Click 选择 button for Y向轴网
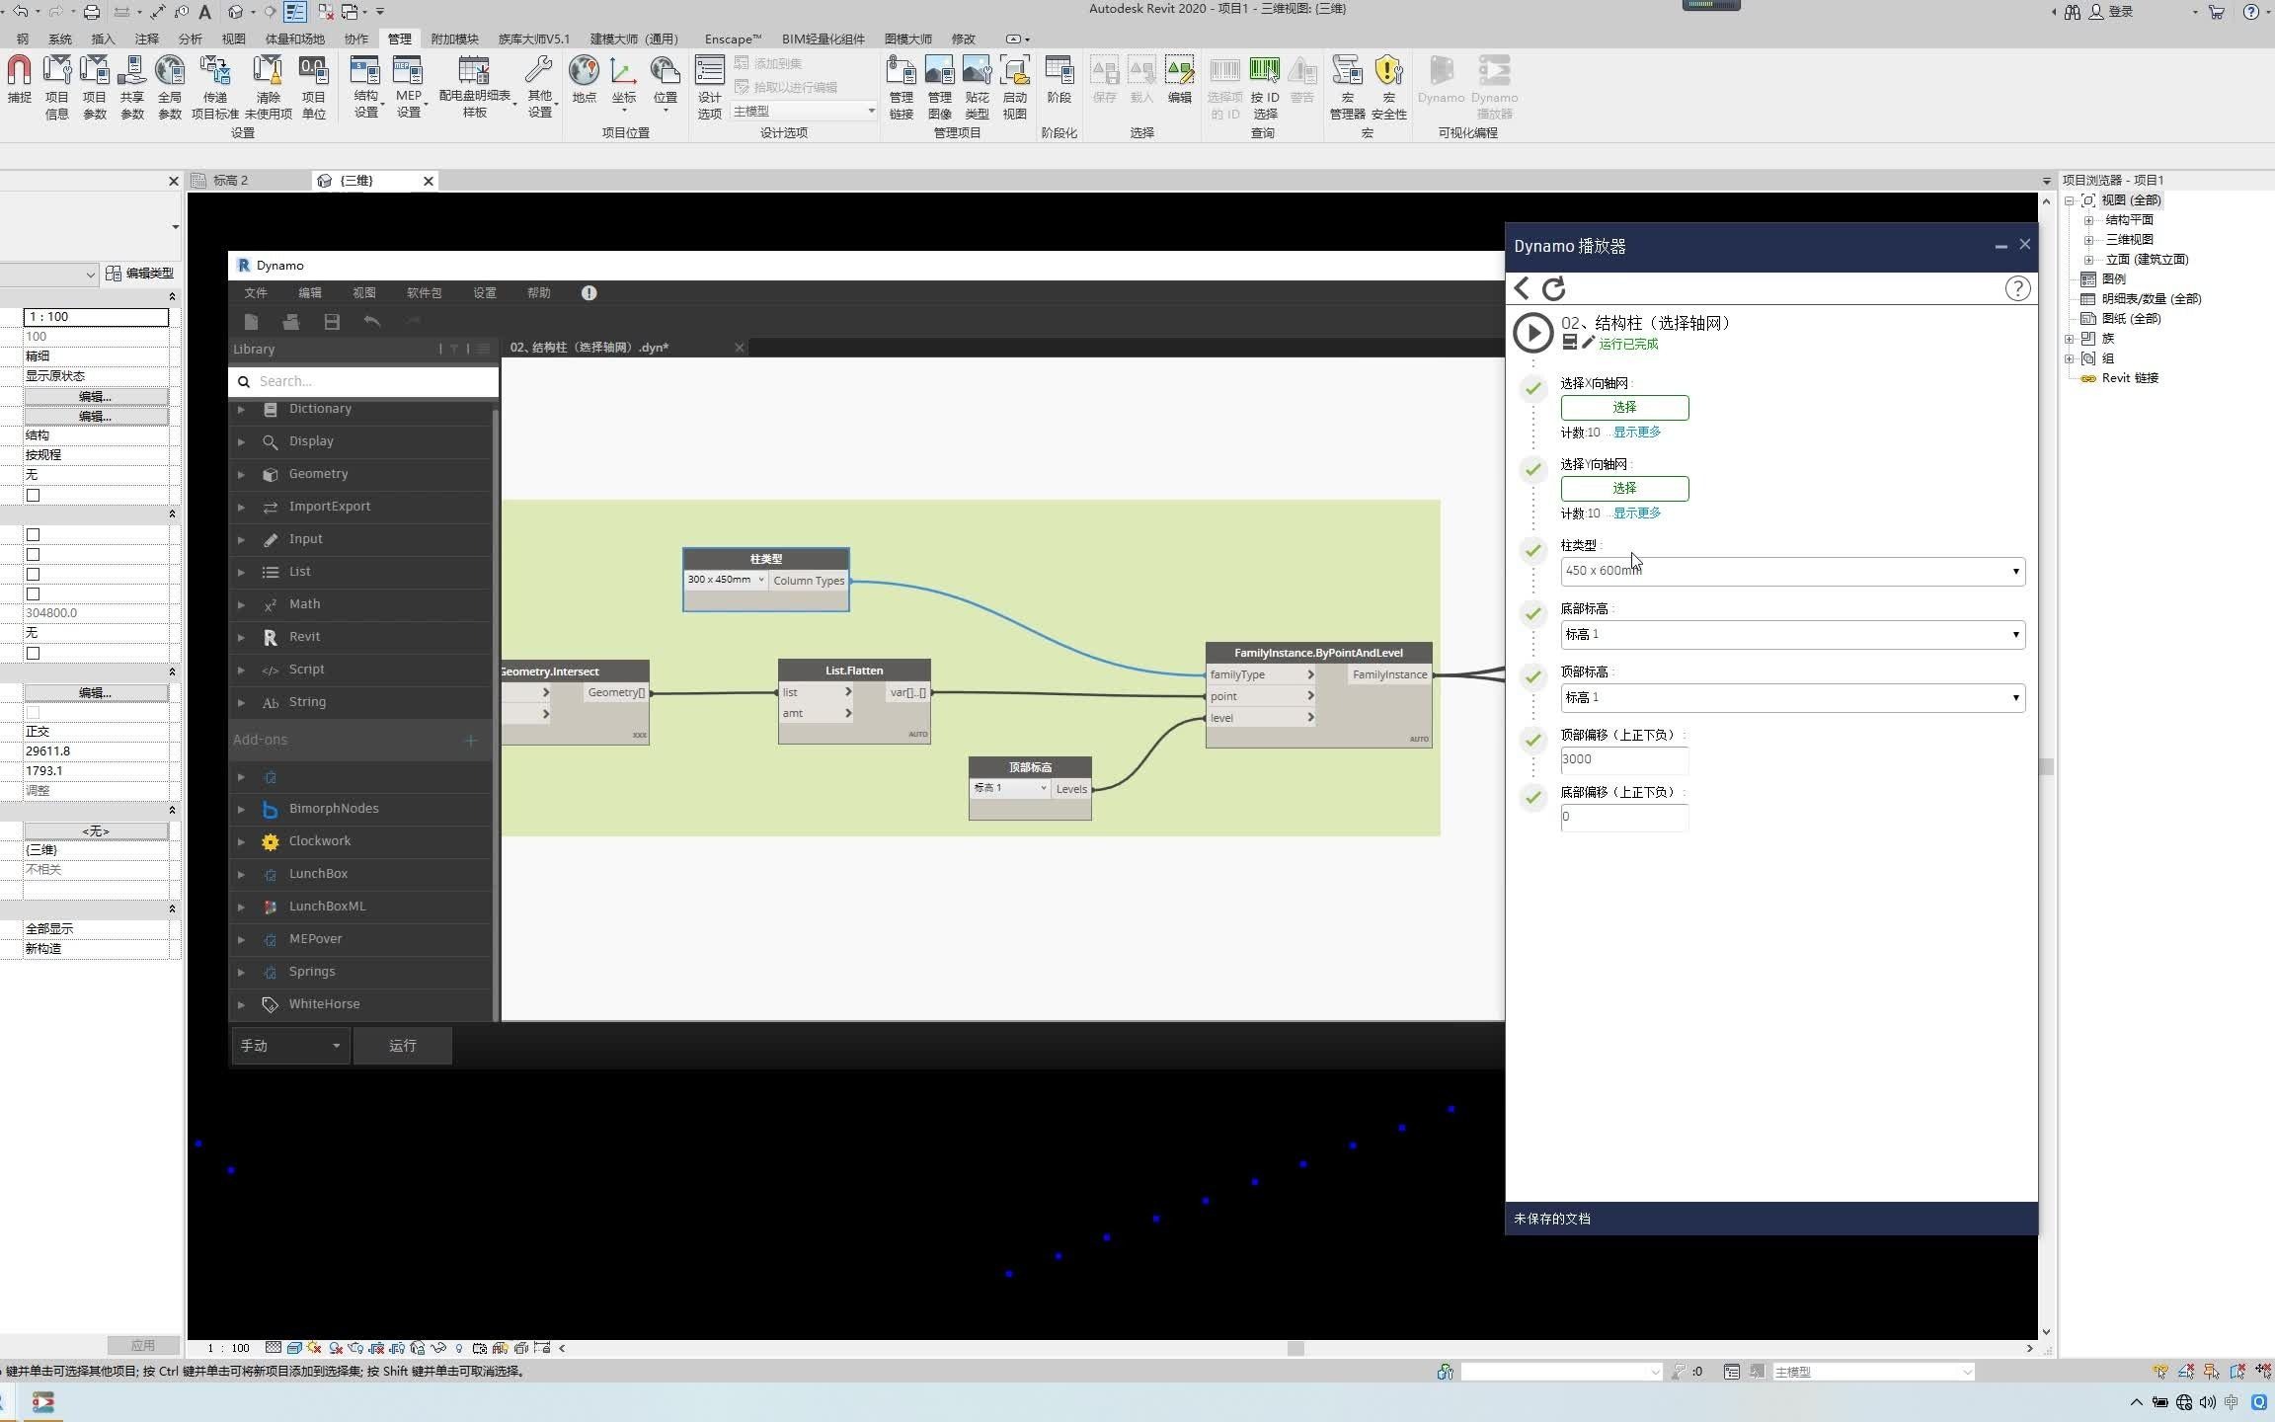 (1624, 488)
